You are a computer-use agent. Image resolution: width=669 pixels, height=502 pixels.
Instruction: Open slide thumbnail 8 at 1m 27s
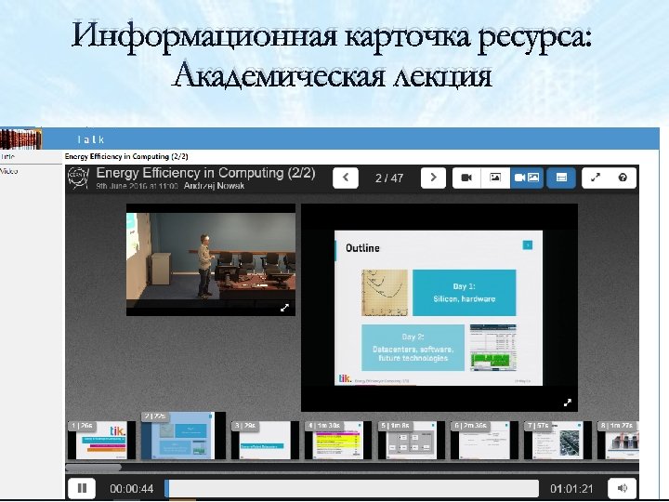click(618, 440)
